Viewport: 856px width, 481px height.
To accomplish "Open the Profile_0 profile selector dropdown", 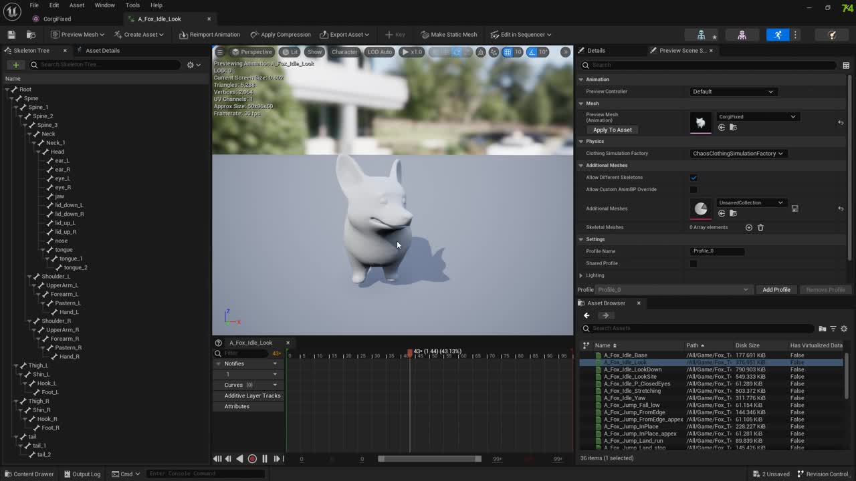I will [x=673, y=290].
